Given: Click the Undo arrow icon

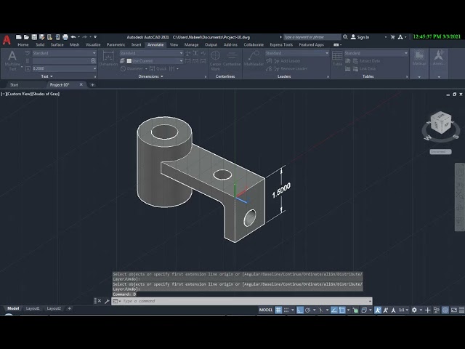Looking at the screenshot, I should (x=73, y=37).
